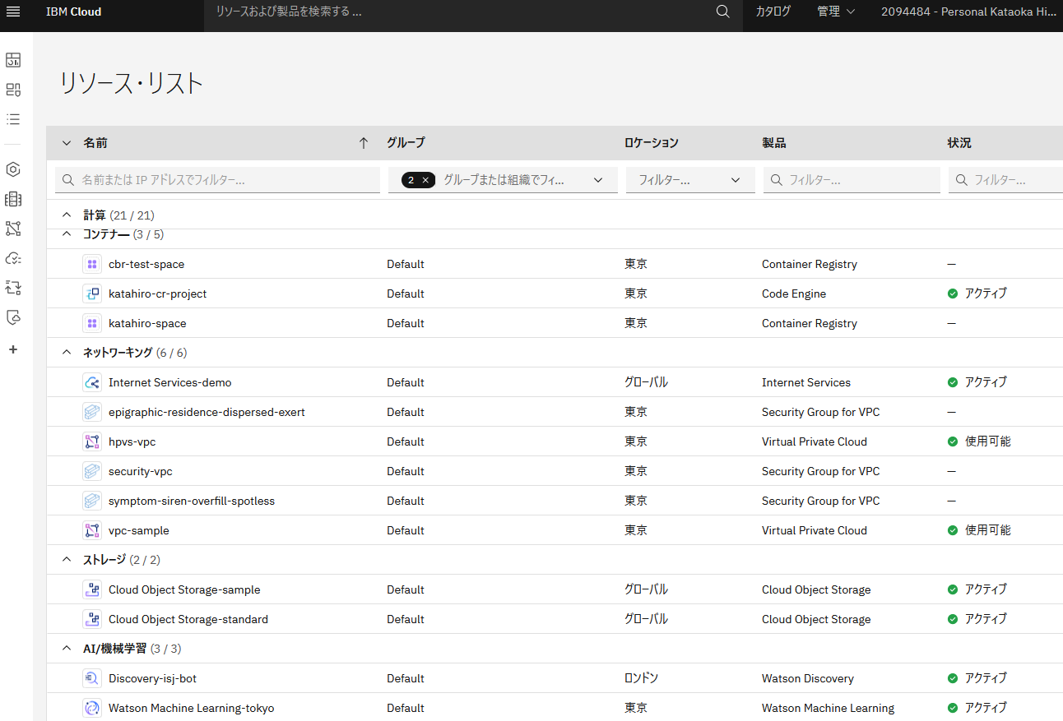
Task: Open the Resource list icon in sidebar
Action: 13,119
